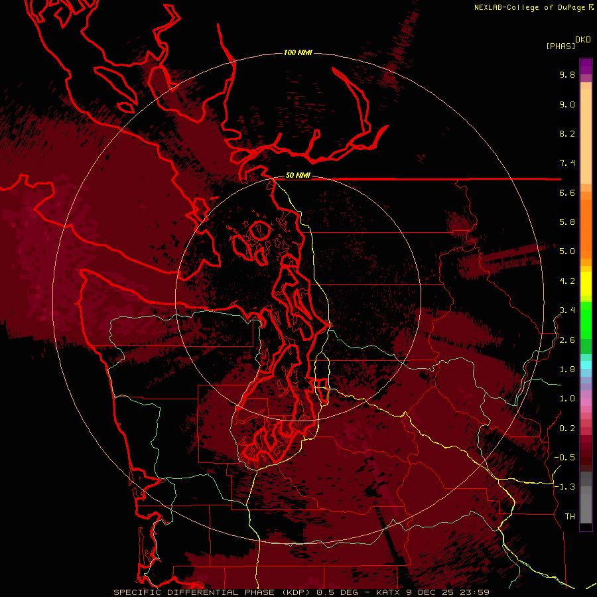Click the 1.0 legend scale value
Viewport: 597px width, 597px height.
pyautogui.click(x=567, y=399)
